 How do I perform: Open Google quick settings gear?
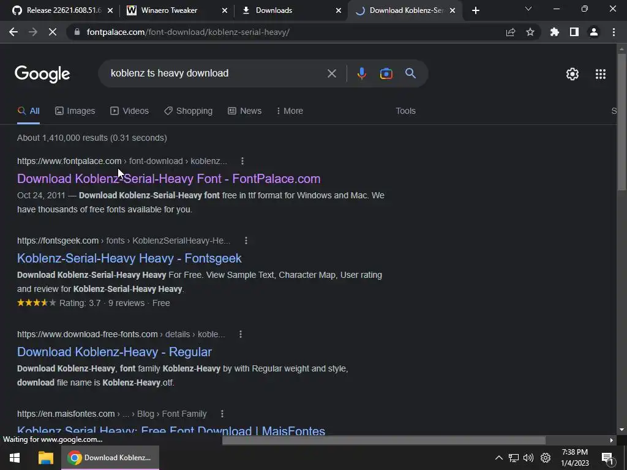point(573,74)
